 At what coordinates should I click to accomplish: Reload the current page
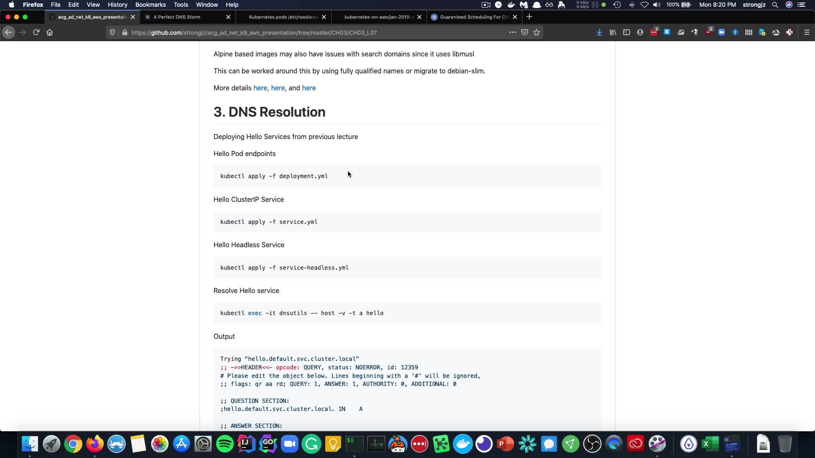click(36, 32)
